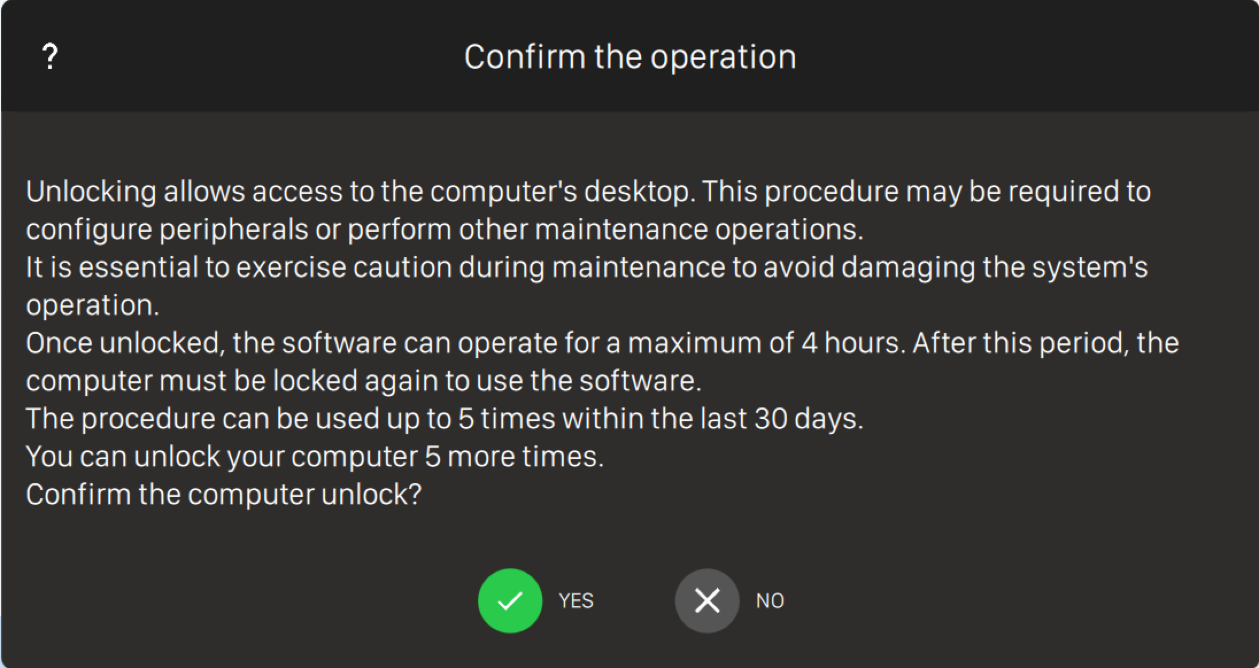Click the "Confirm the operation" dialog title

[630, 57]
